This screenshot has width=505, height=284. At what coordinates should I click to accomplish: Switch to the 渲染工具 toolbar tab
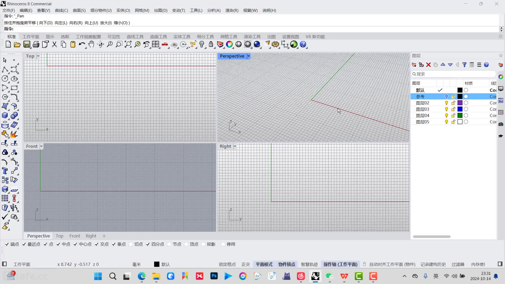[252, 37]
